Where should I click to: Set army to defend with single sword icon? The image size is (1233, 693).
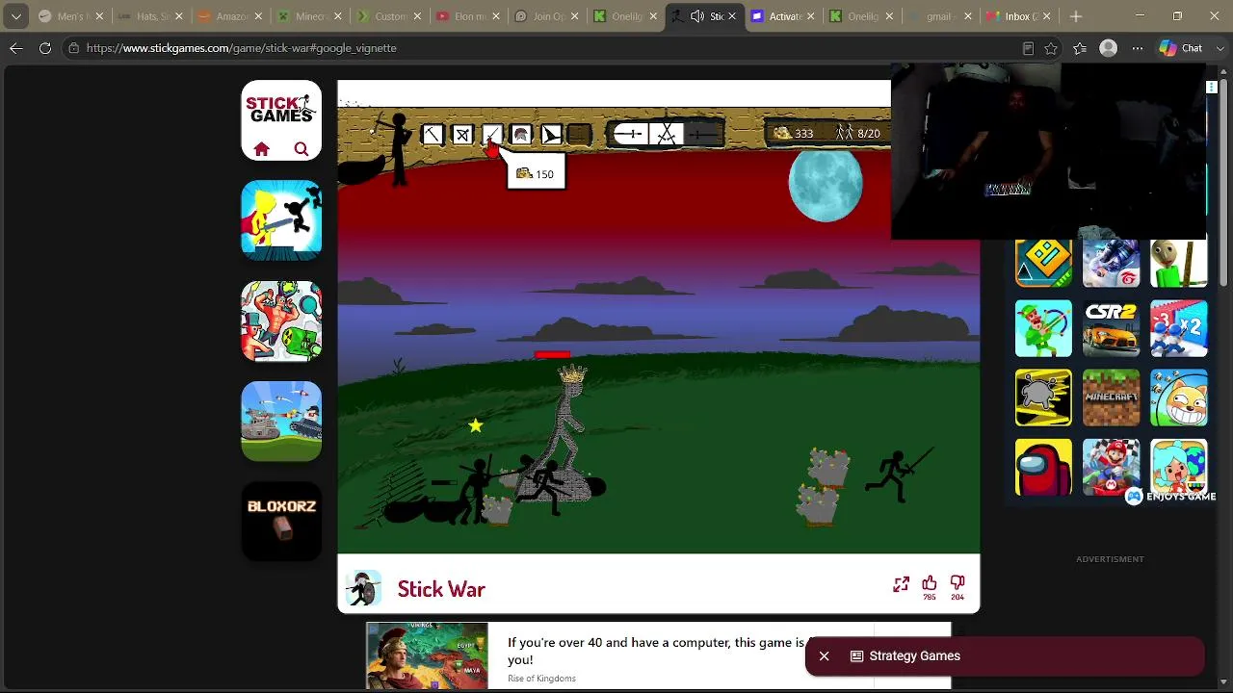click(630, 135)
